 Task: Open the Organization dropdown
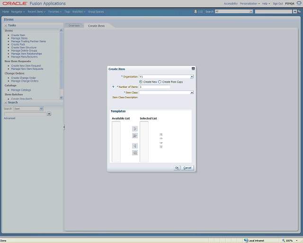coord(192,77)
